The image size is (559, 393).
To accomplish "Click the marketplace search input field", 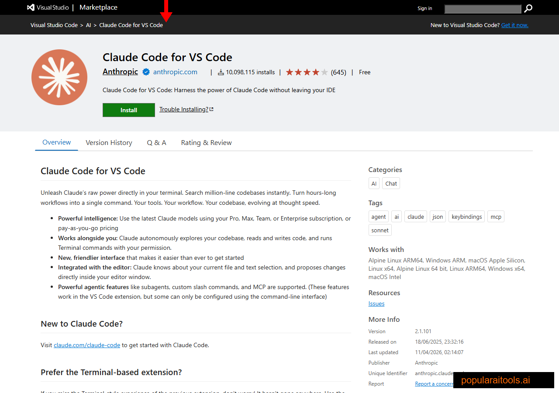I will [483, 9].
